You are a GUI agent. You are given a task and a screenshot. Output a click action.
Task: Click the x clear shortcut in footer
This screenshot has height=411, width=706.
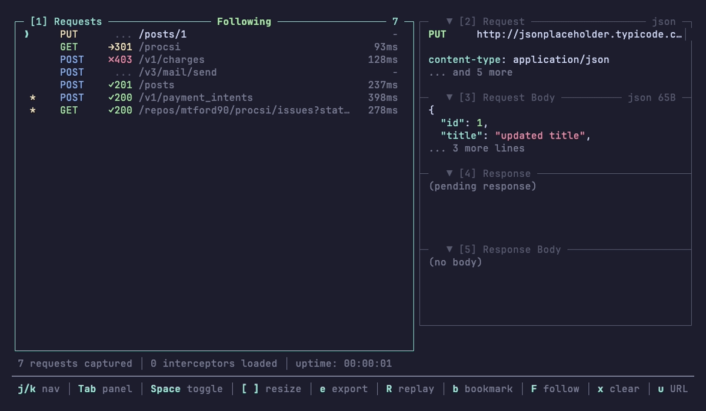pos(618,389)
